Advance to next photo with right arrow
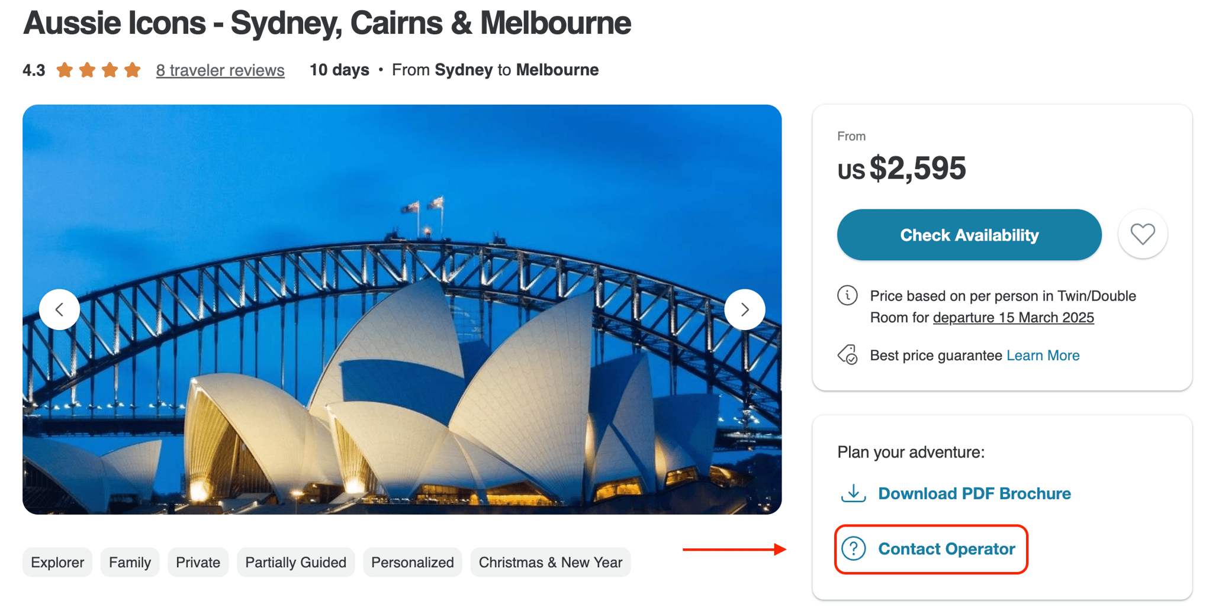The width and height of the screenshot is (1222, 614). pyautogui.click(x=744, y=309)
